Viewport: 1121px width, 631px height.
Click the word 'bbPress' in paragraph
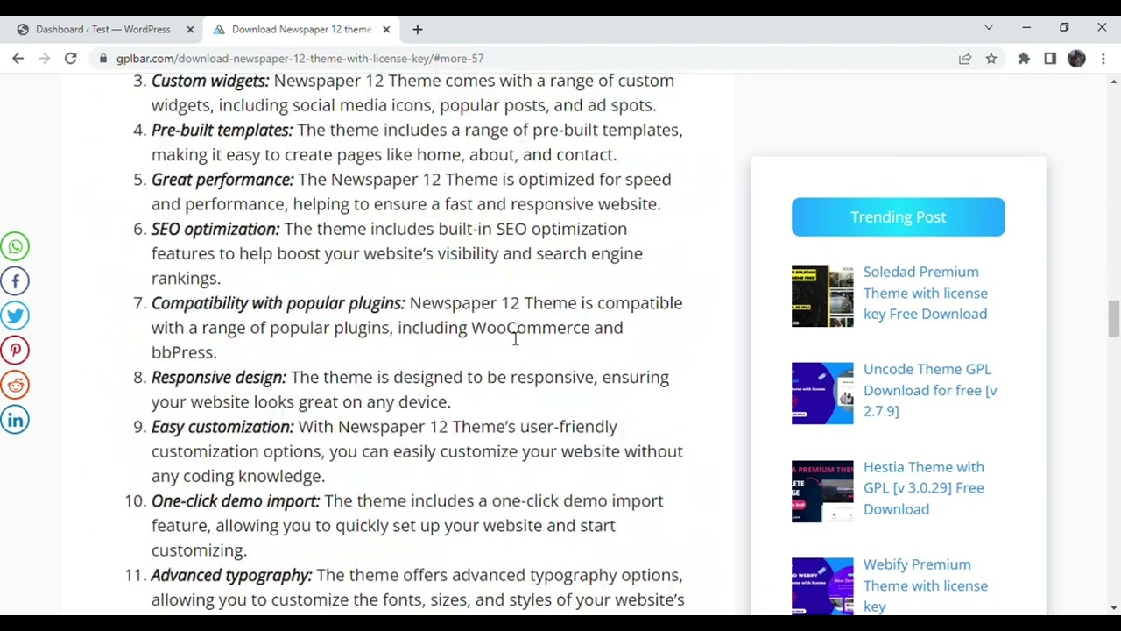[x=181, y=352]
